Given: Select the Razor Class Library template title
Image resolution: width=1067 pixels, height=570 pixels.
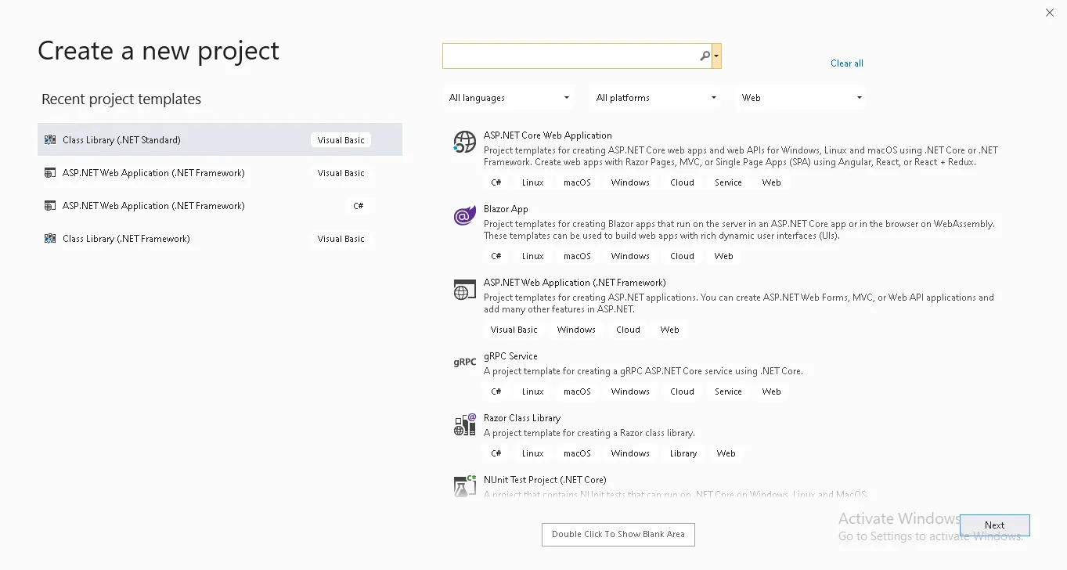Looking at the screenshot, I should coord(522,418).
